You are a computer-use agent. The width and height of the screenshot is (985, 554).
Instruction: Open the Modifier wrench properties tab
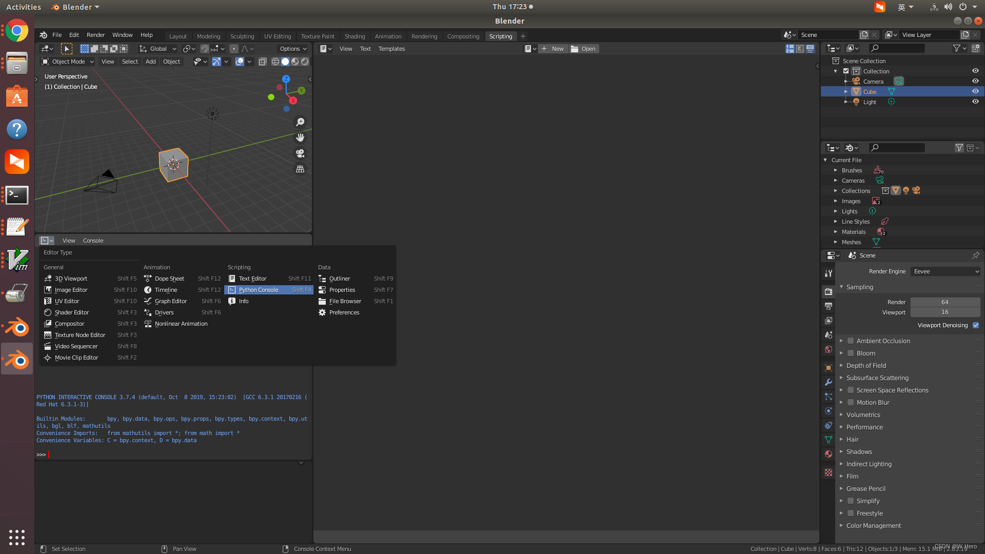point(829,382)
